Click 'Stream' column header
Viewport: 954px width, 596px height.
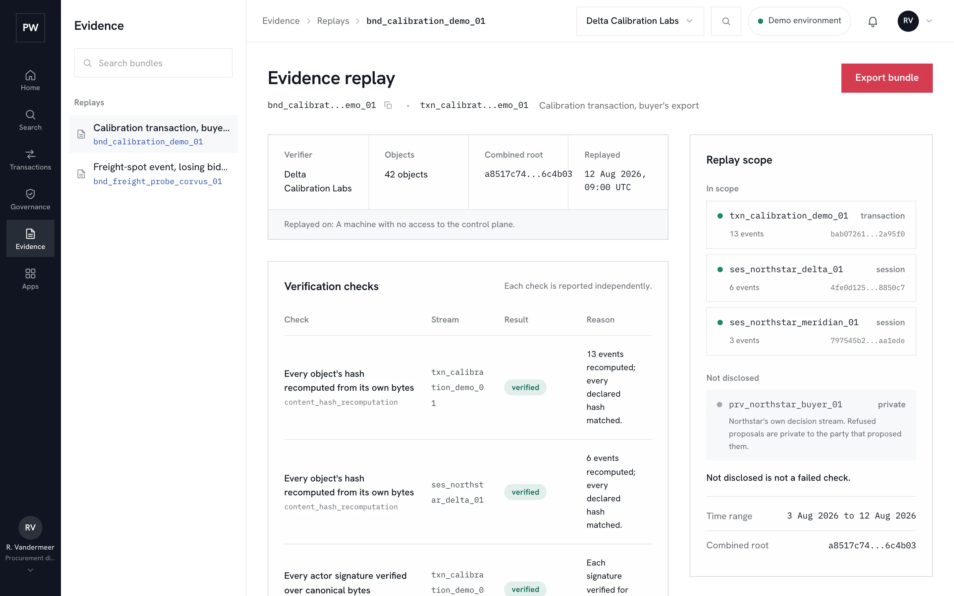pyautogui.click(x=445, y=320)
